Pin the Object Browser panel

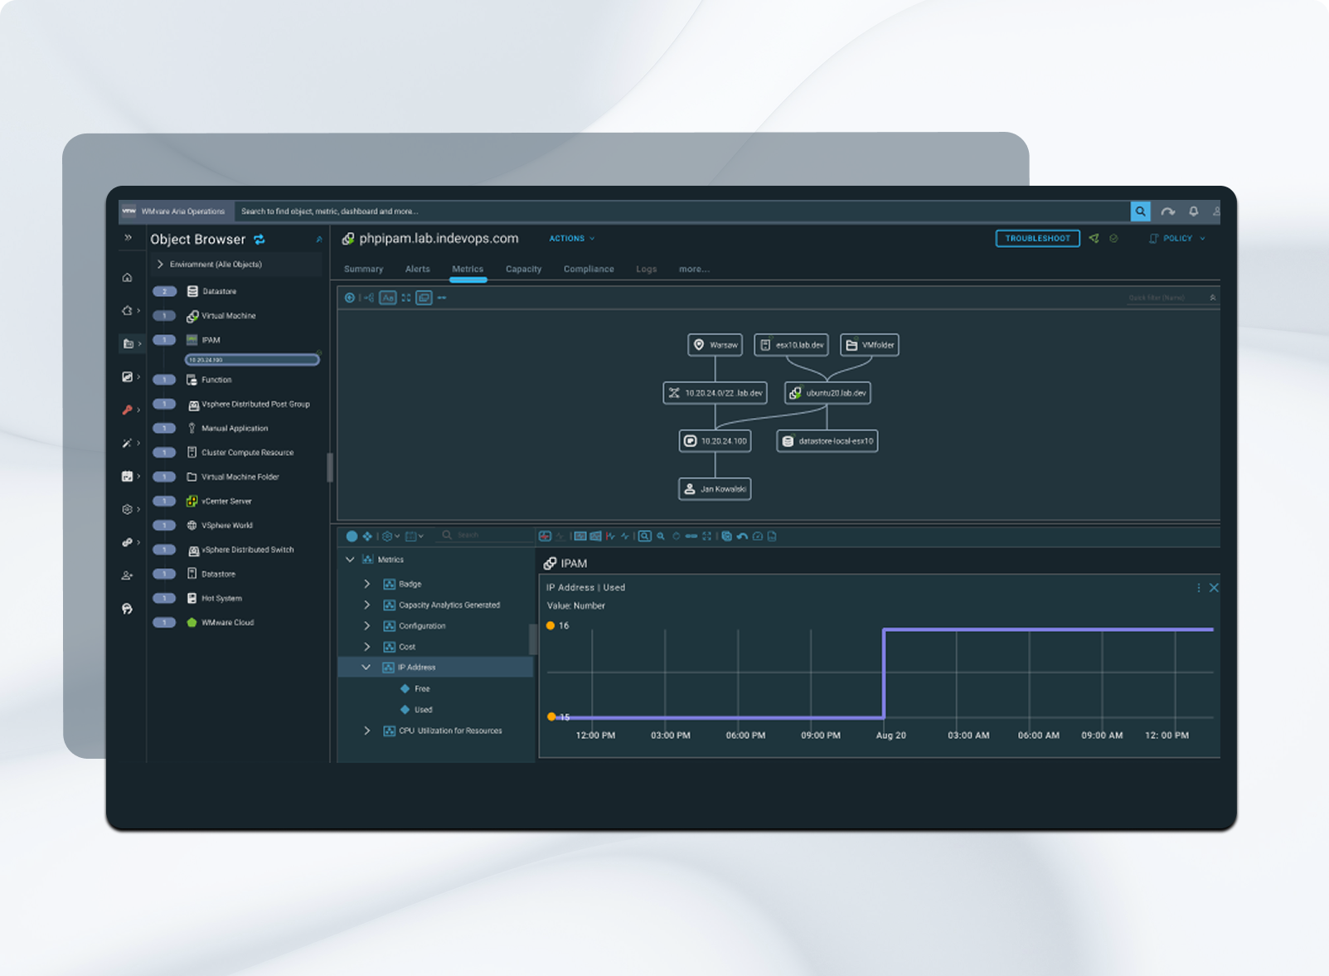tap(318, 240)
